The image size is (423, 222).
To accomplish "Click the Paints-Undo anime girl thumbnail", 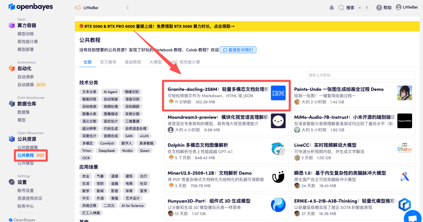I will pos(405,93).
